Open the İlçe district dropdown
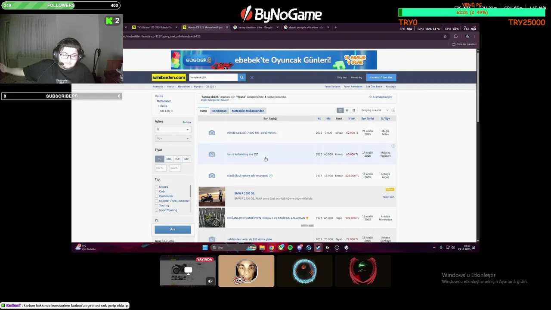 click(173, 138)
